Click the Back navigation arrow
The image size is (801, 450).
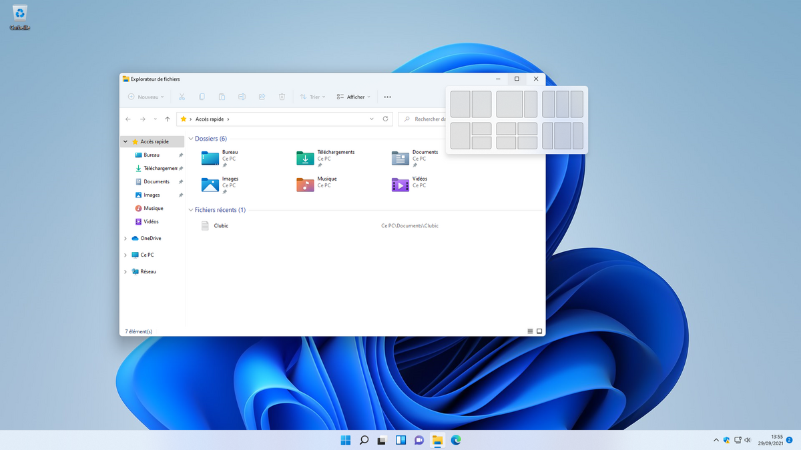coord(127,119)
